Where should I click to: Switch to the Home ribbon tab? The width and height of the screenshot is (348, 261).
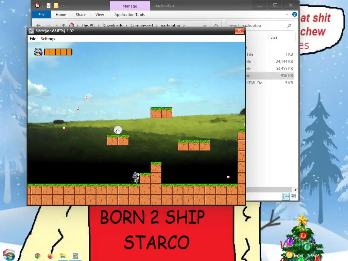coord(60,15)
